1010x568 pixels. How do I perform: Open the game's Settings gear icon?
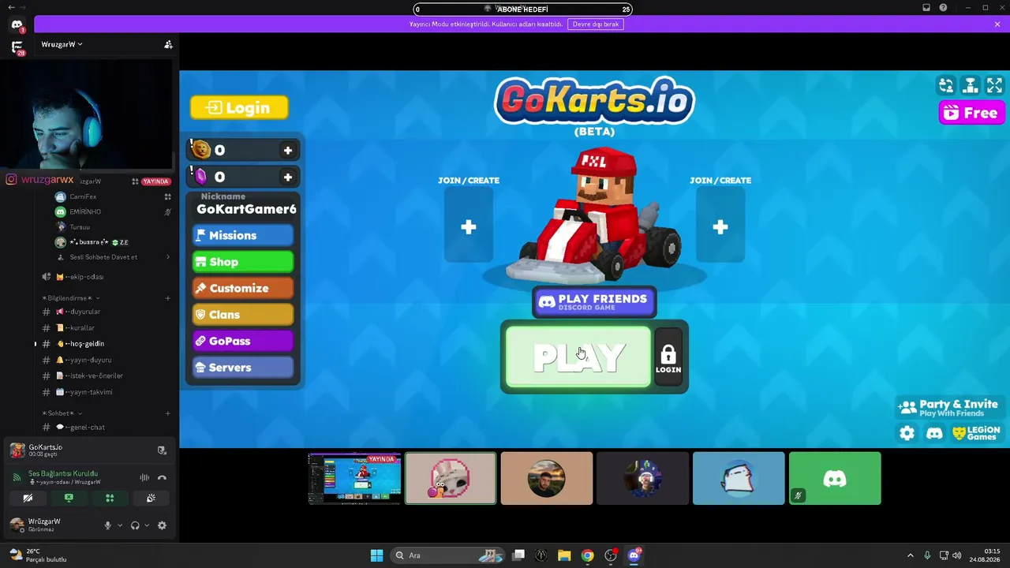coord(907,433)
